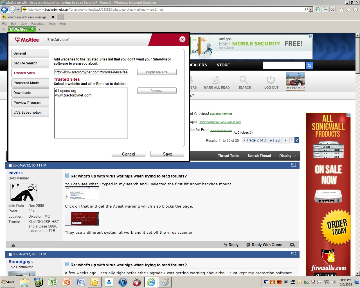Image resolution: width=360 pixels, height=288 pixels.
Task: Select the Secure Search tab
Action: pyautogui.click(x=30, y=63)
